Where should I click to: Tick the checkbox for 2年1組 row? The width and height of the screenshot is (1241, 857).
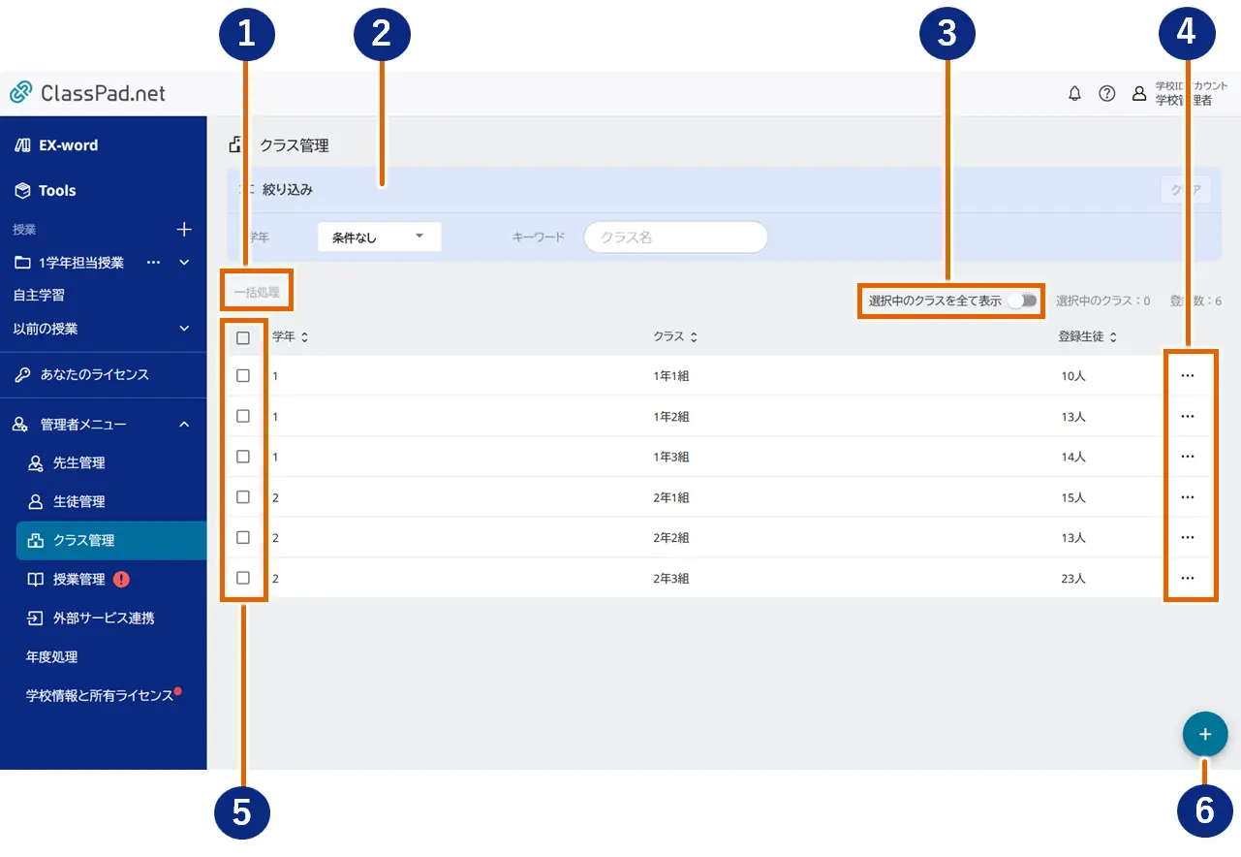point(243,496)
